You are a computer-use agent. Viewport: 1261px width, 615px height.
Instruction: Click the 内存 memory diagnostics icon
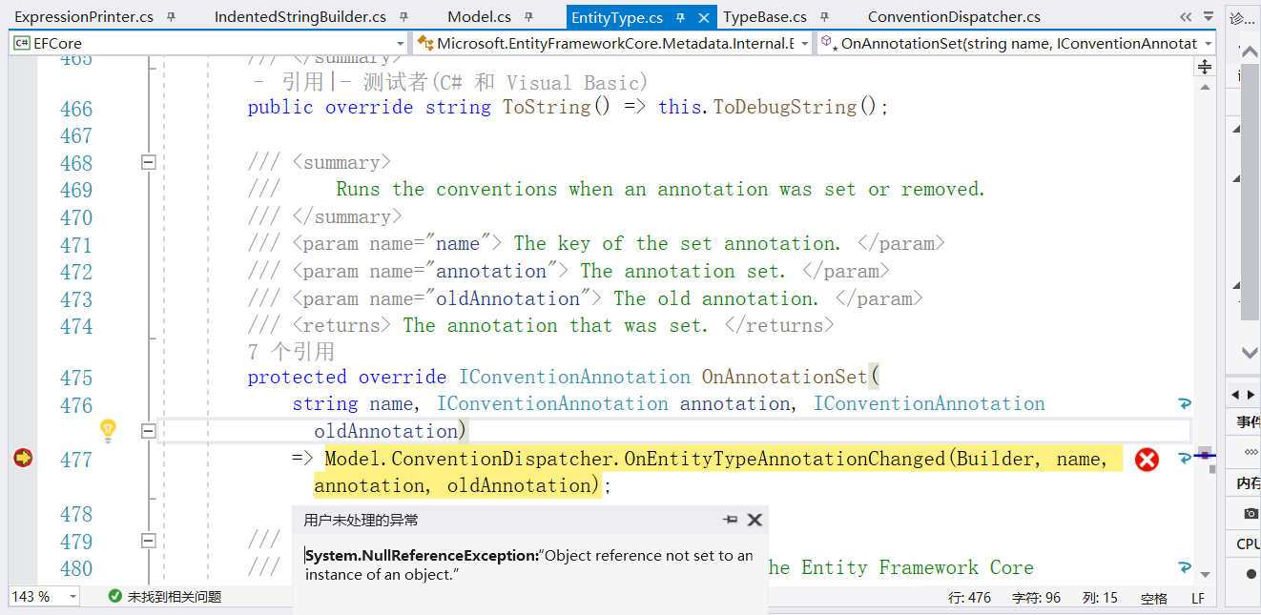click(1248, 482)
